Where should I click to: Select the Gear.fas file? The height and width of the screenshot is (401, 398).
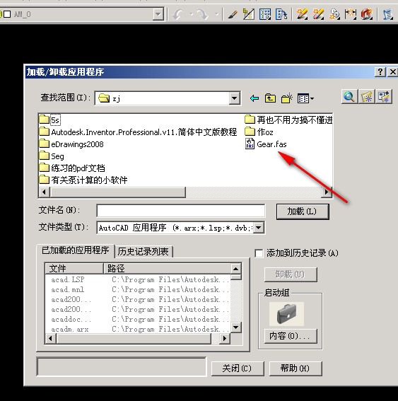266,144
